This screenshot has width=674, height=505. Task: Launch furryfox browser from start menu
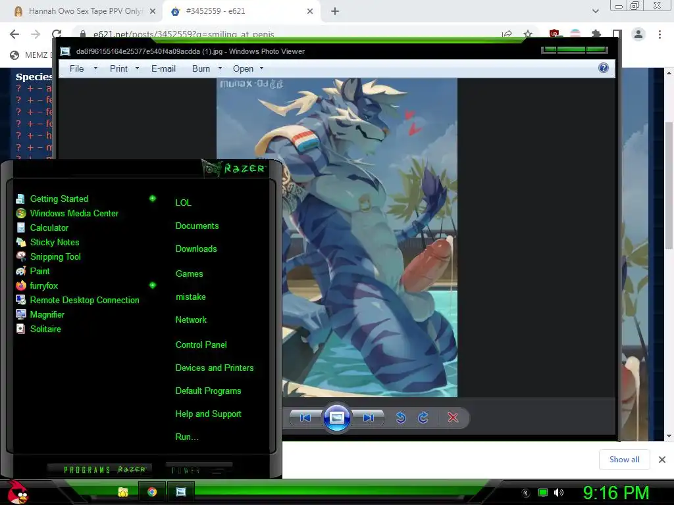(44, 285)
